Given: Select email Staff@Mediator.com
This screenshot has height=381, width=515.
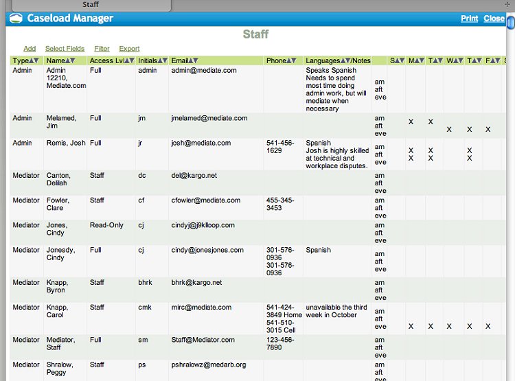Looking at the screenshot, I should [x=203, y=340].
